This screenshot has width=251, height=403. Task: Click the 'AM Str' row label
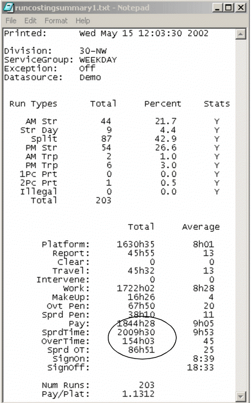click(x=42, y=121)
